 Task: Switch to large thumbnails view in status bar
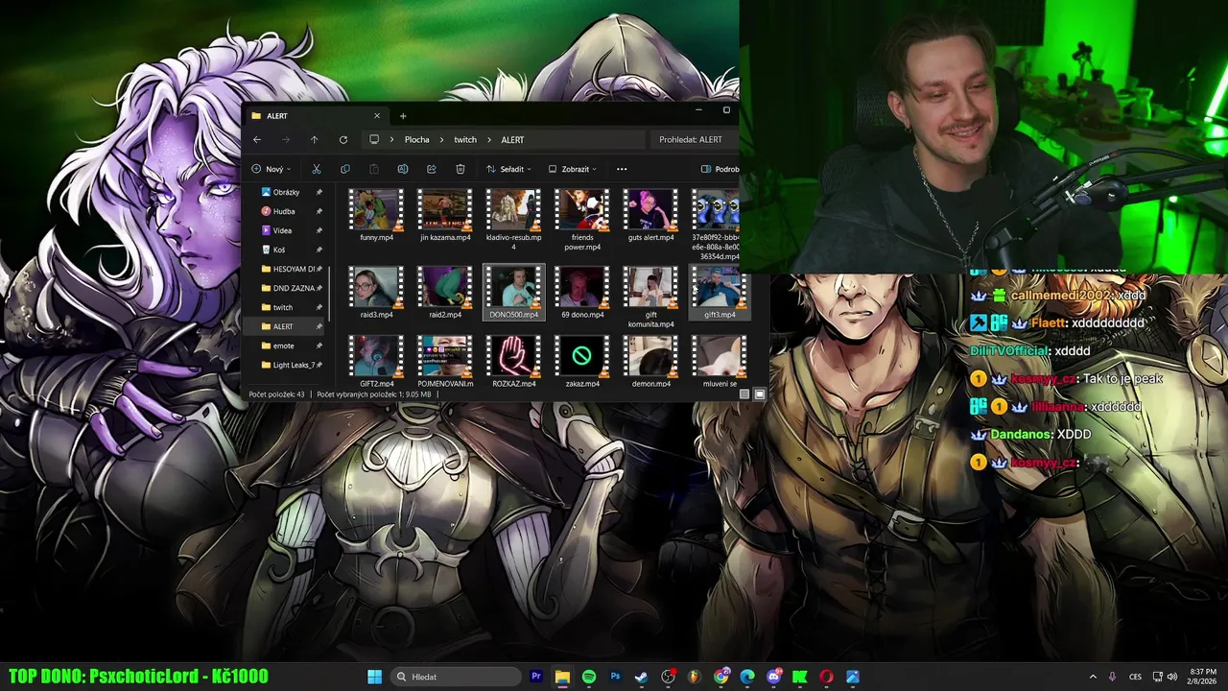point(759,394)
